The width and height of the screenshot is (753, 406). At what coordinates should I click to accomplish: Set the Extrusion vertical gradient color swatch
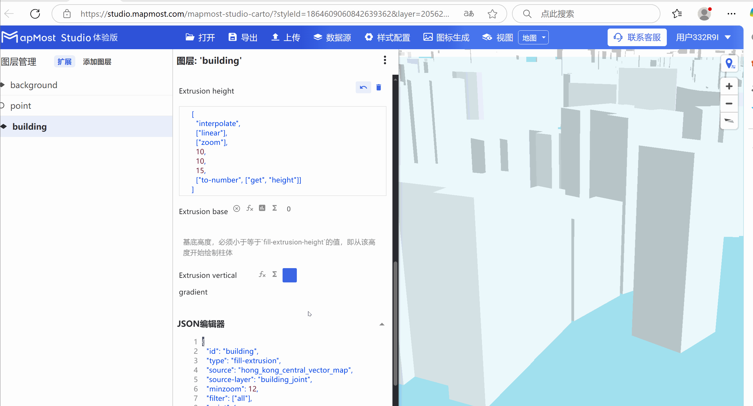coord(290,275)
